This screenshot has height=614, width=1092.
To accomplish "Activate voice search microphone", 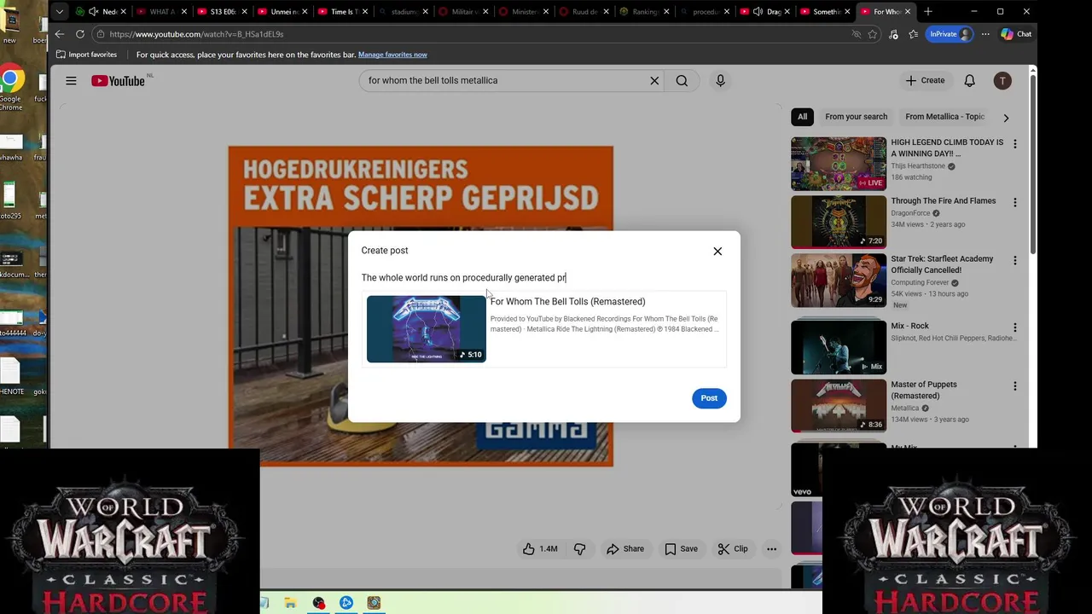I will pos(720,80).
